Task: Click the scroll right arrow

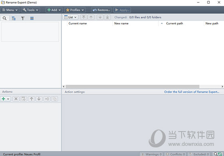Action: coord(222,86)
